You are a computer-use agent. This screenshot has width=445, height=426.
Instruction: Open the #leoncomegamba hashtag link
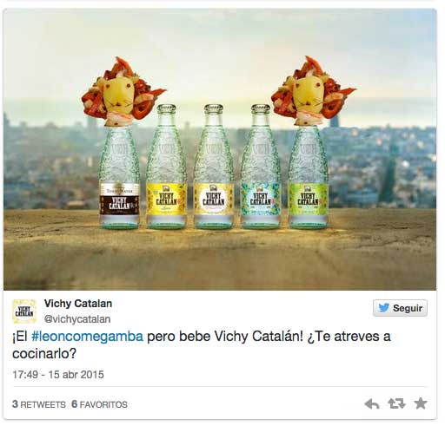[x=87, y=337]
